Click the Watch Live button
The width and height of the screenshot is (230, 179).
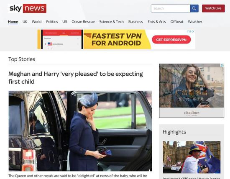pos(213,8)
